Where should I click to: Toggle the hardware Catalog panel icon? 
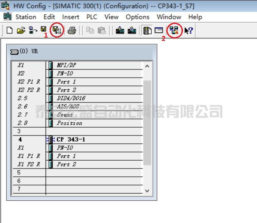point(147,31)
